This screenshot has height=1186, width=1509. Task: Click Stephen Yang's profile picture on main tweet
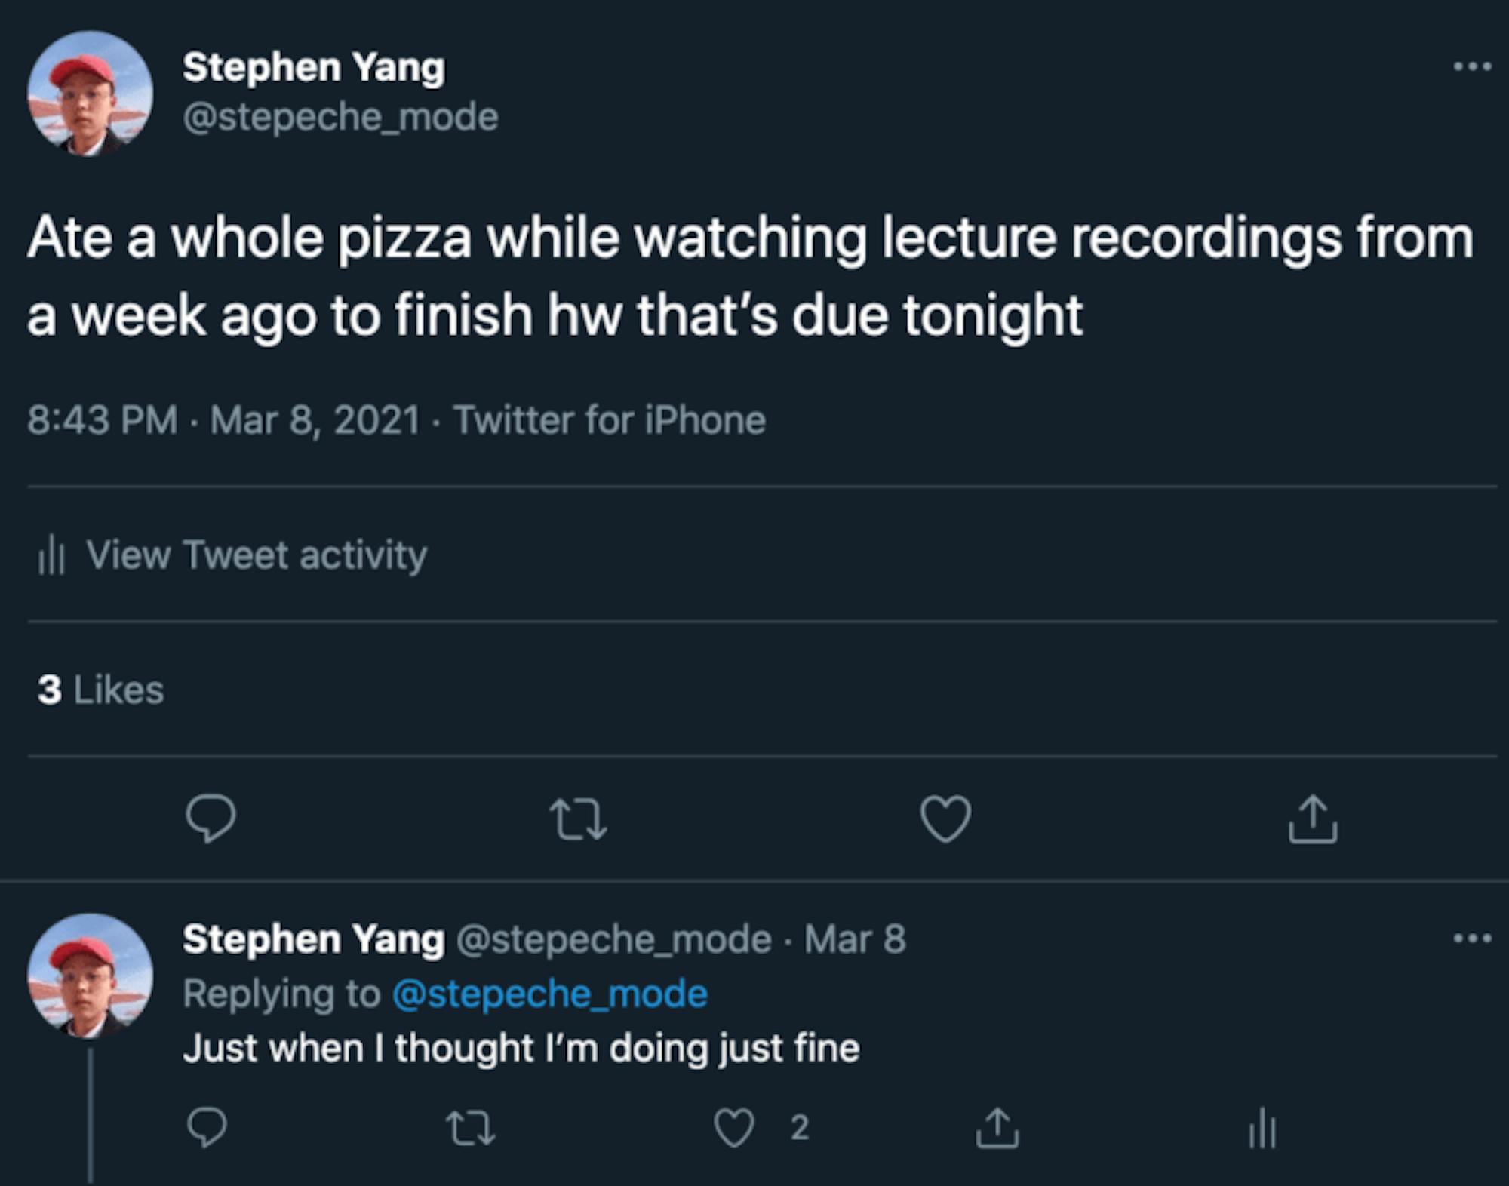[x=90, y=94]
